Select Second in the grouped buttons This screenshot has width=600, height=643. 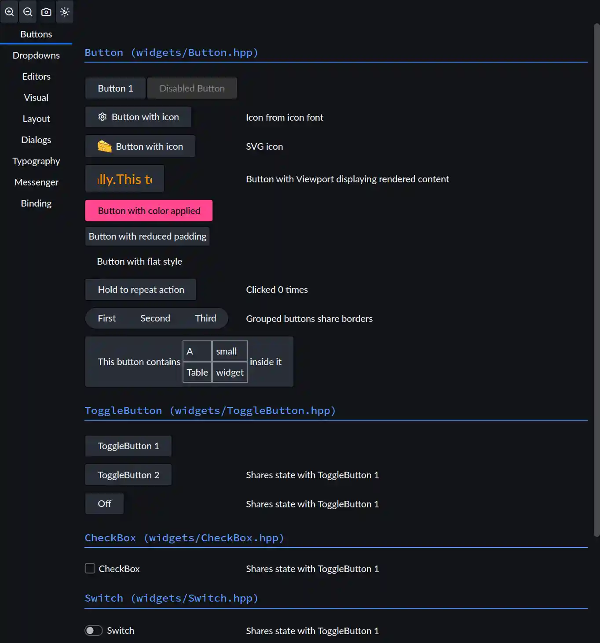click(x=155, y=318)
